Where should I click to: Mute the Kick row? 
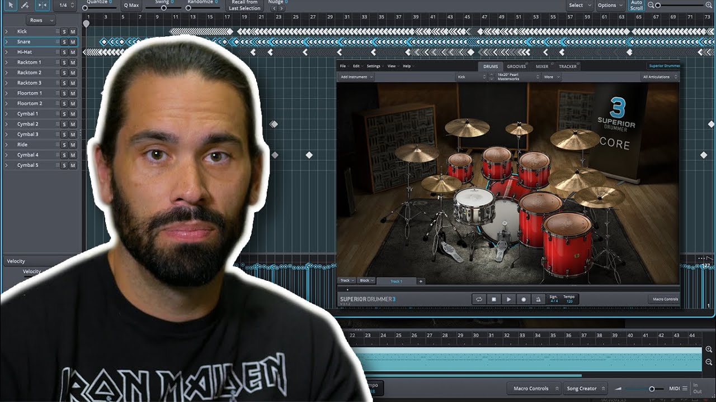[x=73, y=32]
